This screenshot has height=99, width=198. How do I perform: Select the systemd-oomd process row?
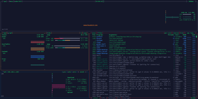click(x=144, y=74)
